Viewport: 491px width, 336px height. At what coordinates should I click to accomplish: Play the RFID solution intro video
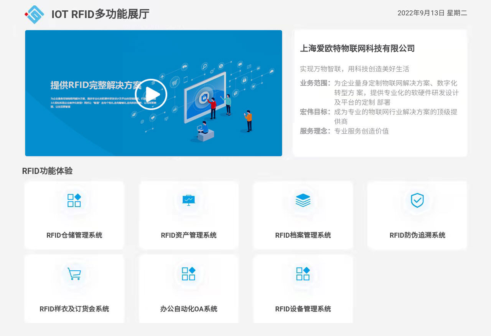[151, 94]
